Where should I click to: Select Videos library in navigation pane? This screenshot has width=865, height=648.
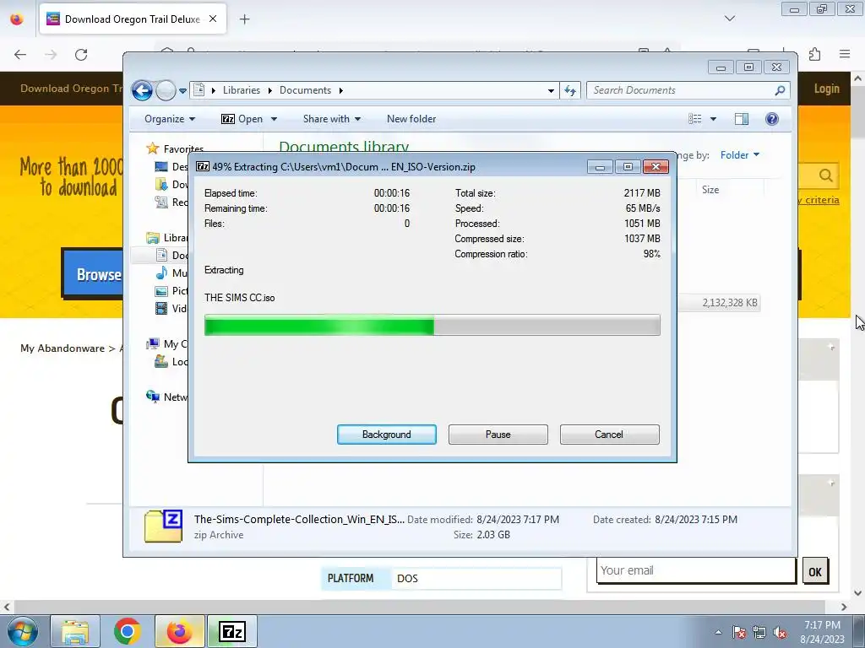[171, 309]
